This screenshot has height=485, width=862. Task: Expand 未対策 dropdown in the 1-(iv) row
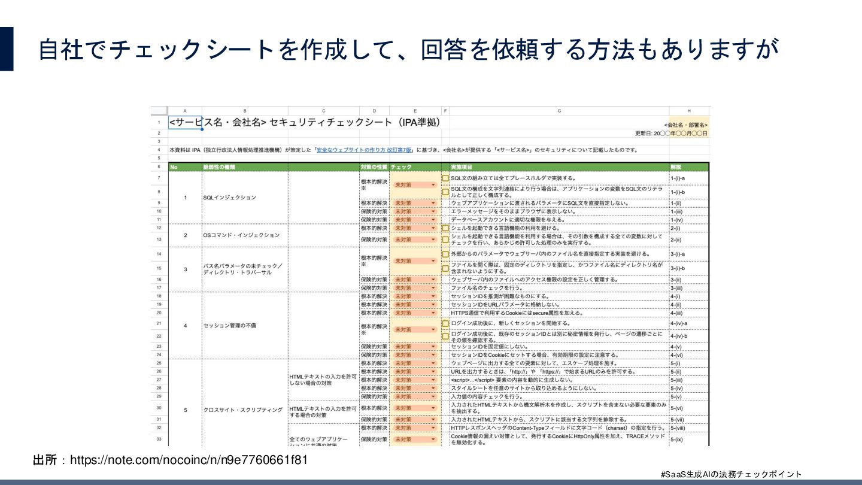[x=415, y=220]
